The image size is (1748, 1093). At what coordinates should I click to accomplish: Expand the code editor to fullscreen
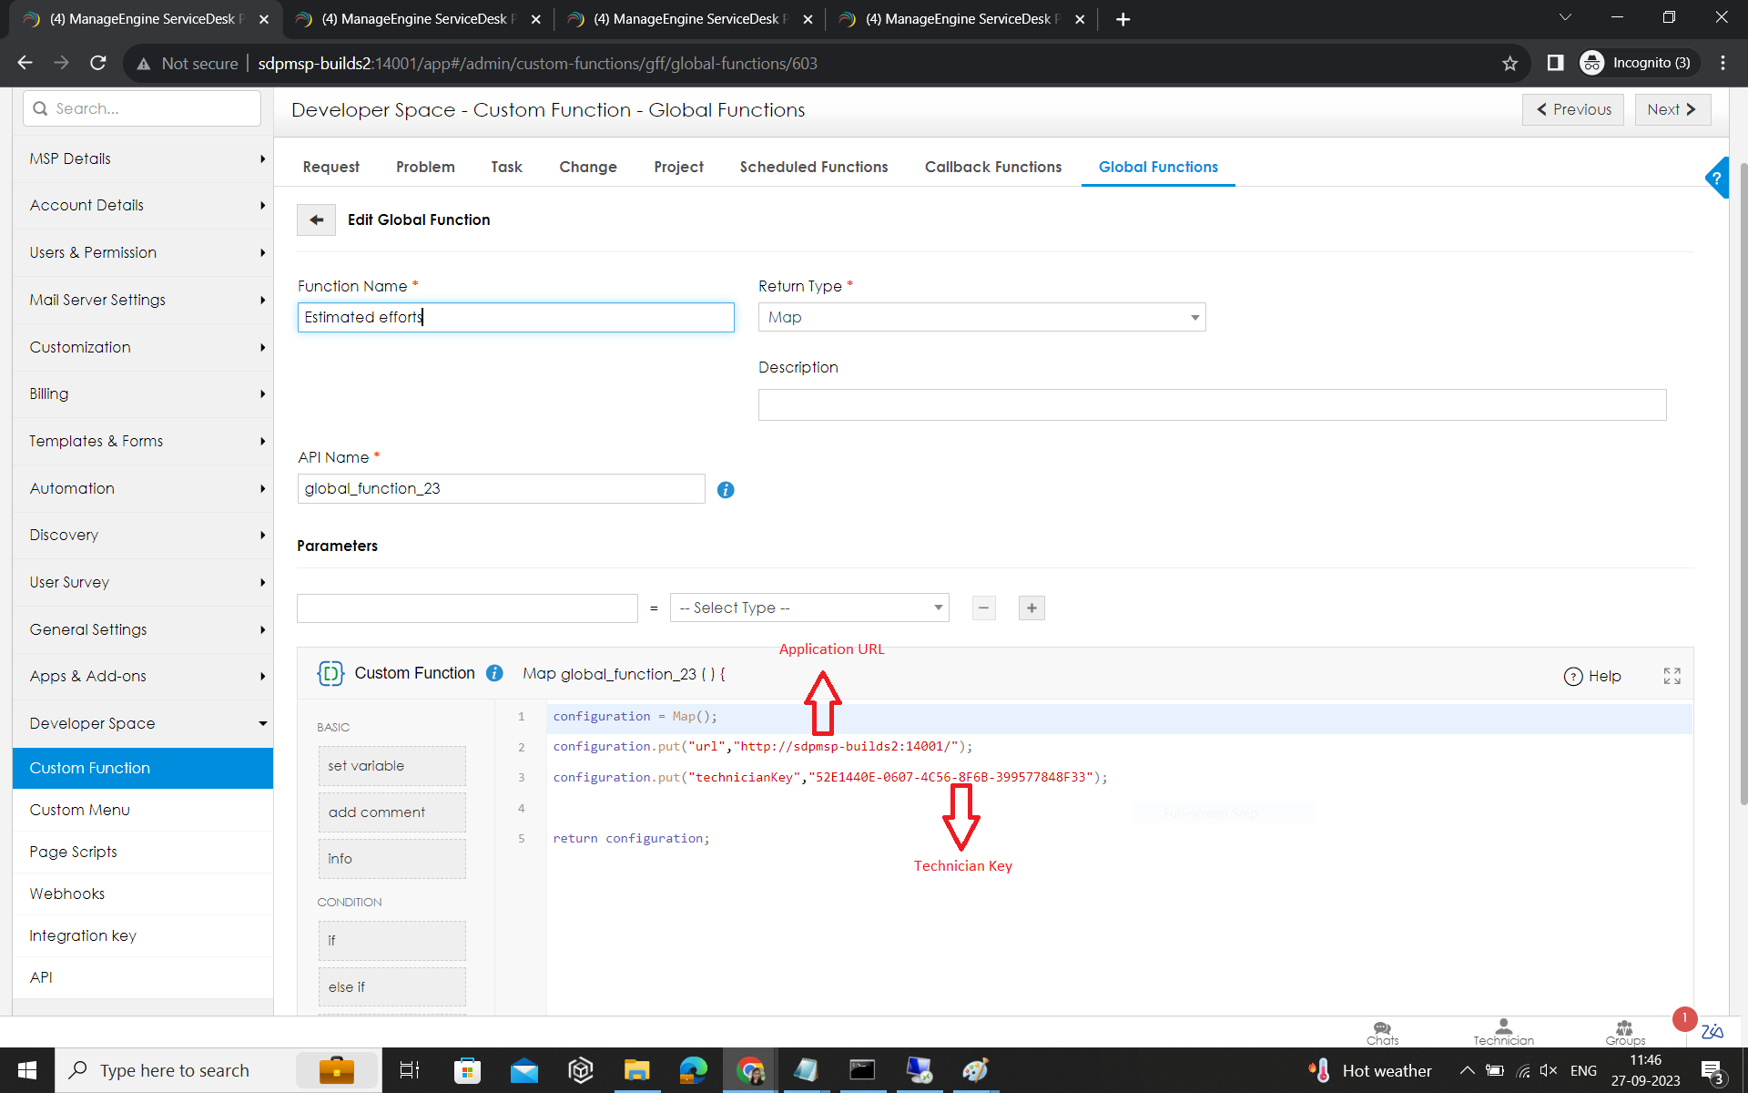coord(1672,676)
